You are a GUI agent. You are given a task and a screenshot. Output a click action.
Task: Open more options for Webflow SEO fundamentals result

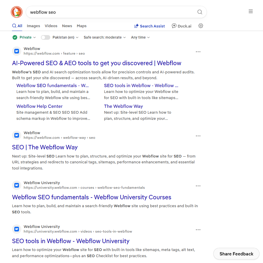198,186
